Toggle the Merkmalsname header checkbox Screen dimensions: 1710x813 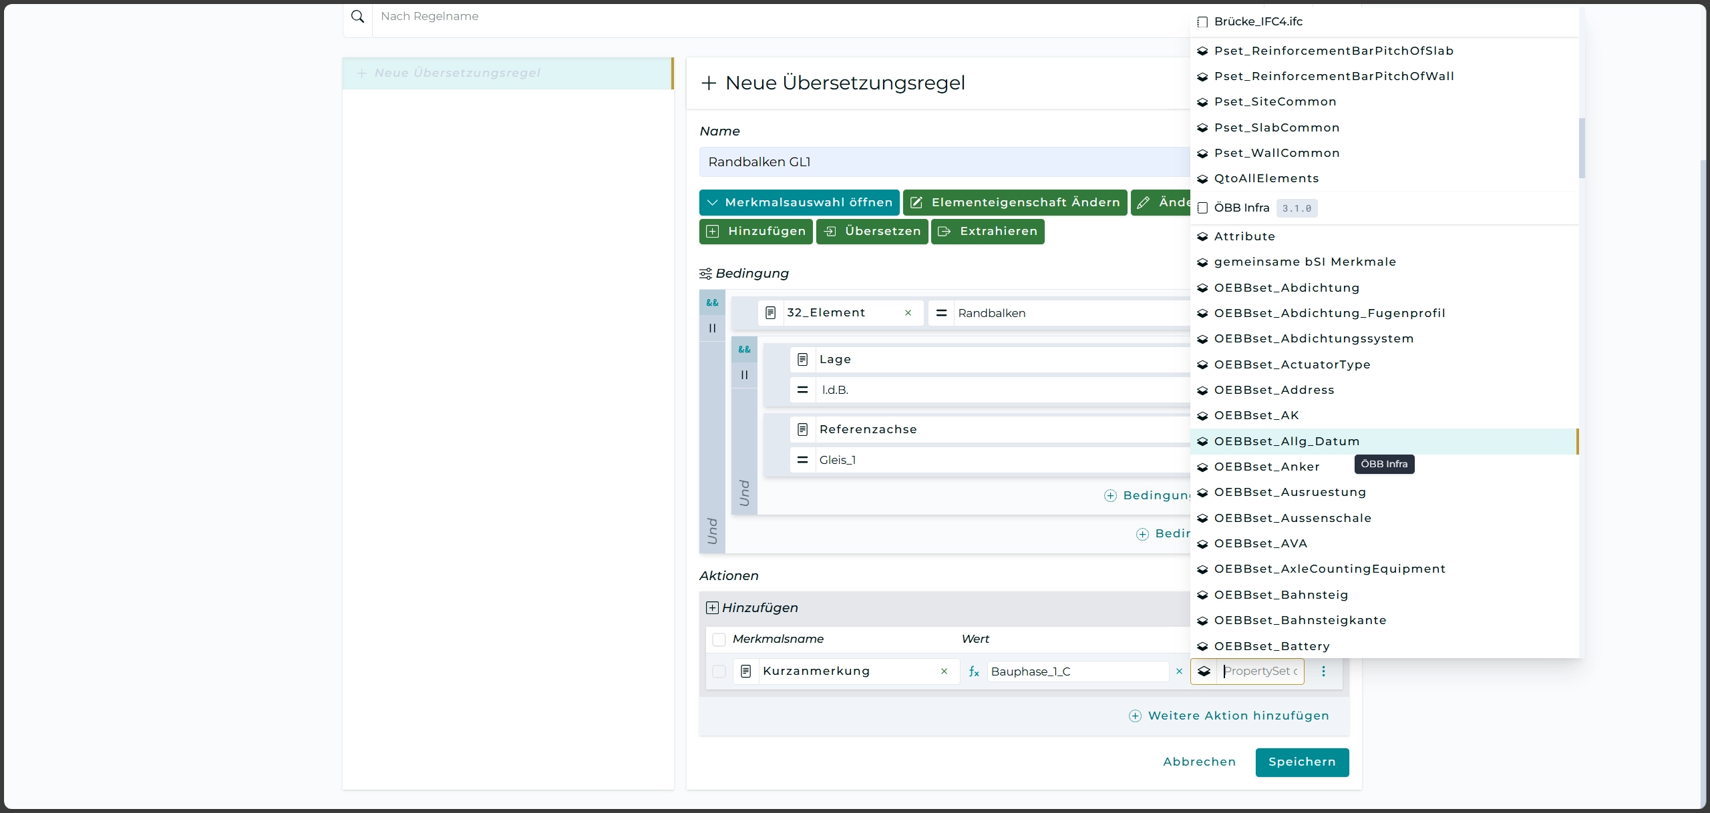[x=719, y=639]
